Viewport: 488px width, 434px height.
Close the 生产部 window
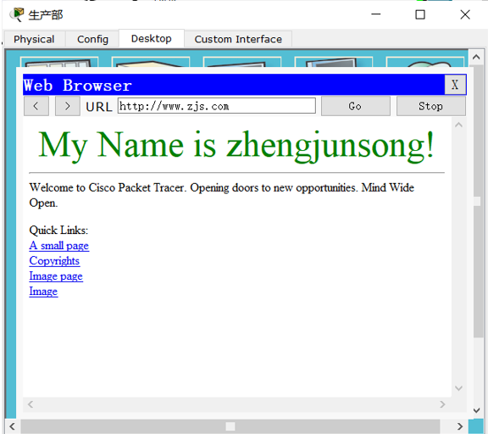tap(465, 14)
